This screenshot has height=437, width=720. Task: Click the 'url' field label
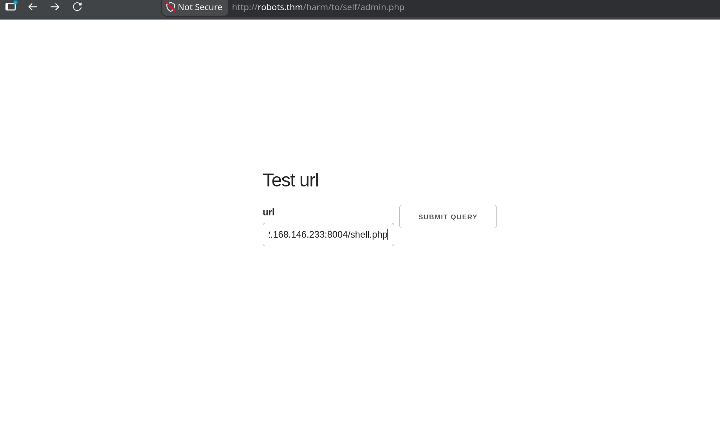[x=269, y=212]
